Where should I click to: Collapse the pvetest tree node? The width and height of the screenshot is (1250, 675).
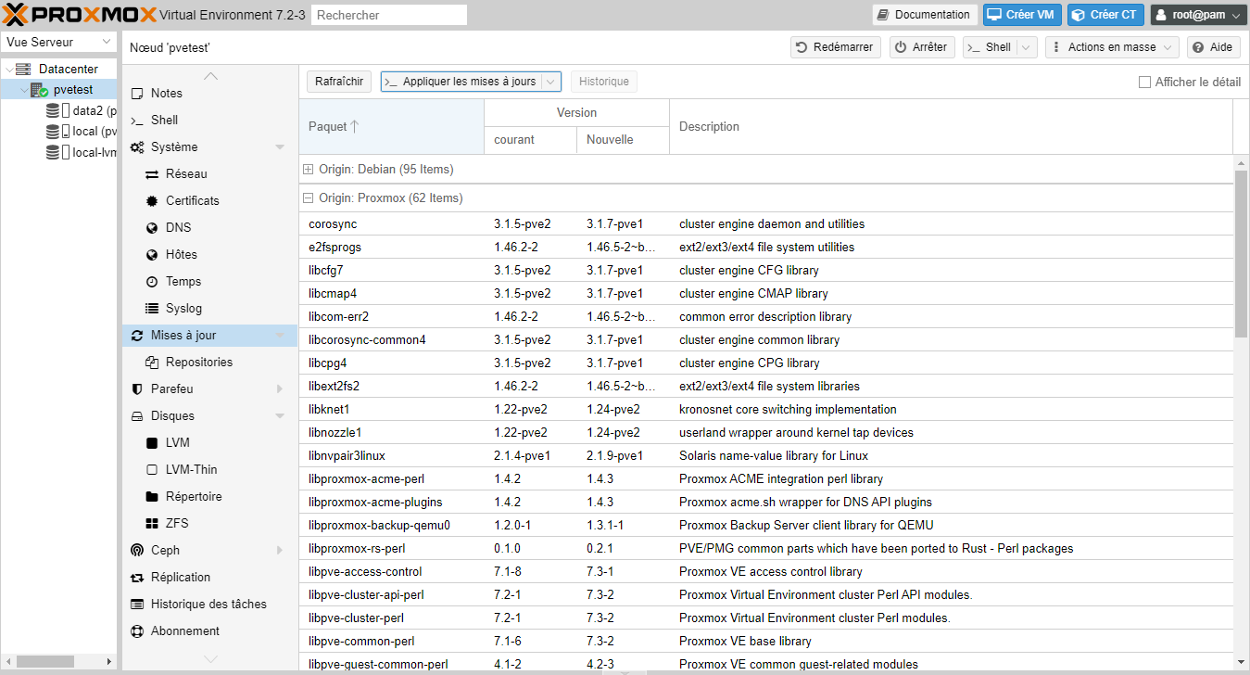[24, 90]
